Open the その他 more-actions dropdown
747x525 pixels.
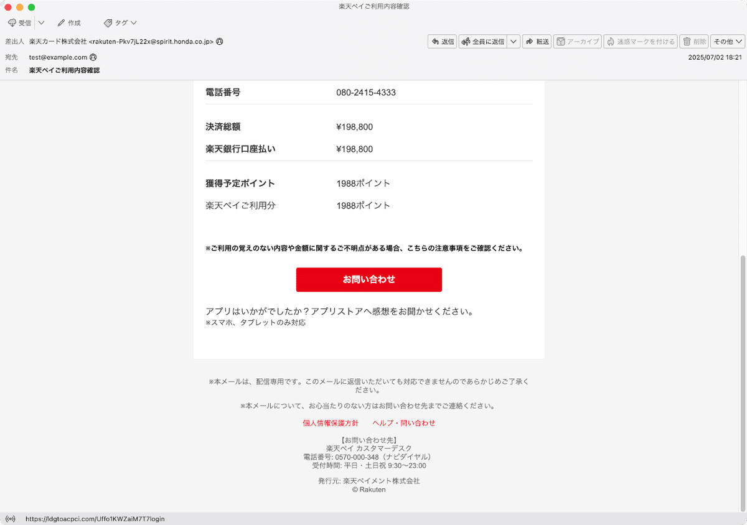tap(728, 42)
